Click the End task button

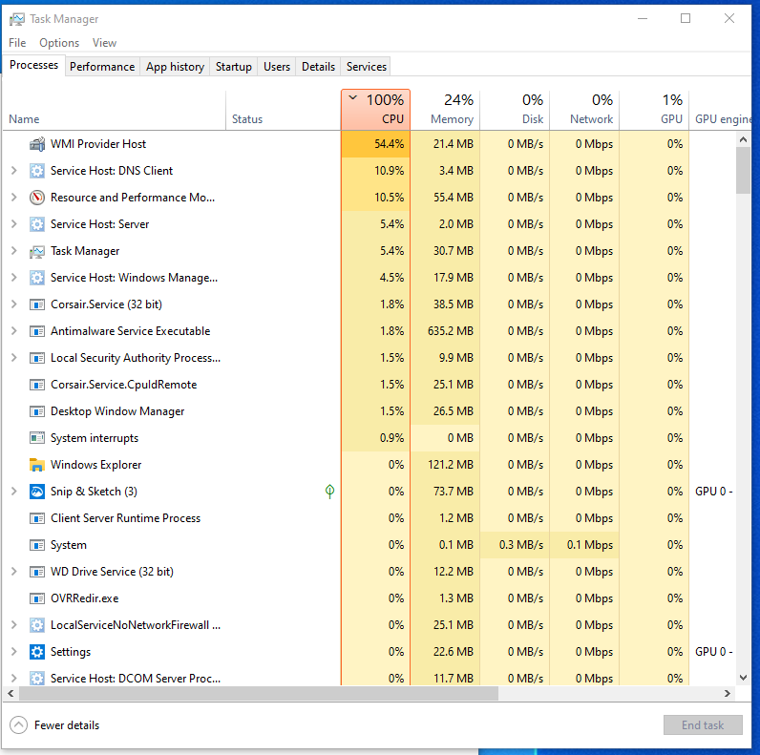[703, 725]
